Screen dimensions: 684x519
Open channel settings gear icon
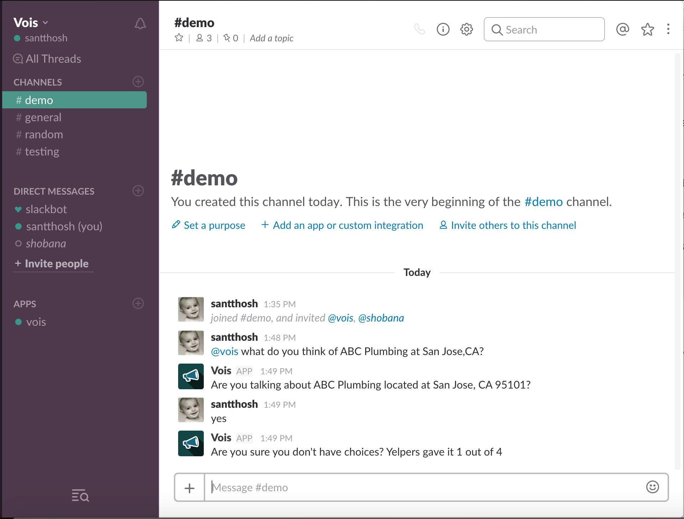466,29
